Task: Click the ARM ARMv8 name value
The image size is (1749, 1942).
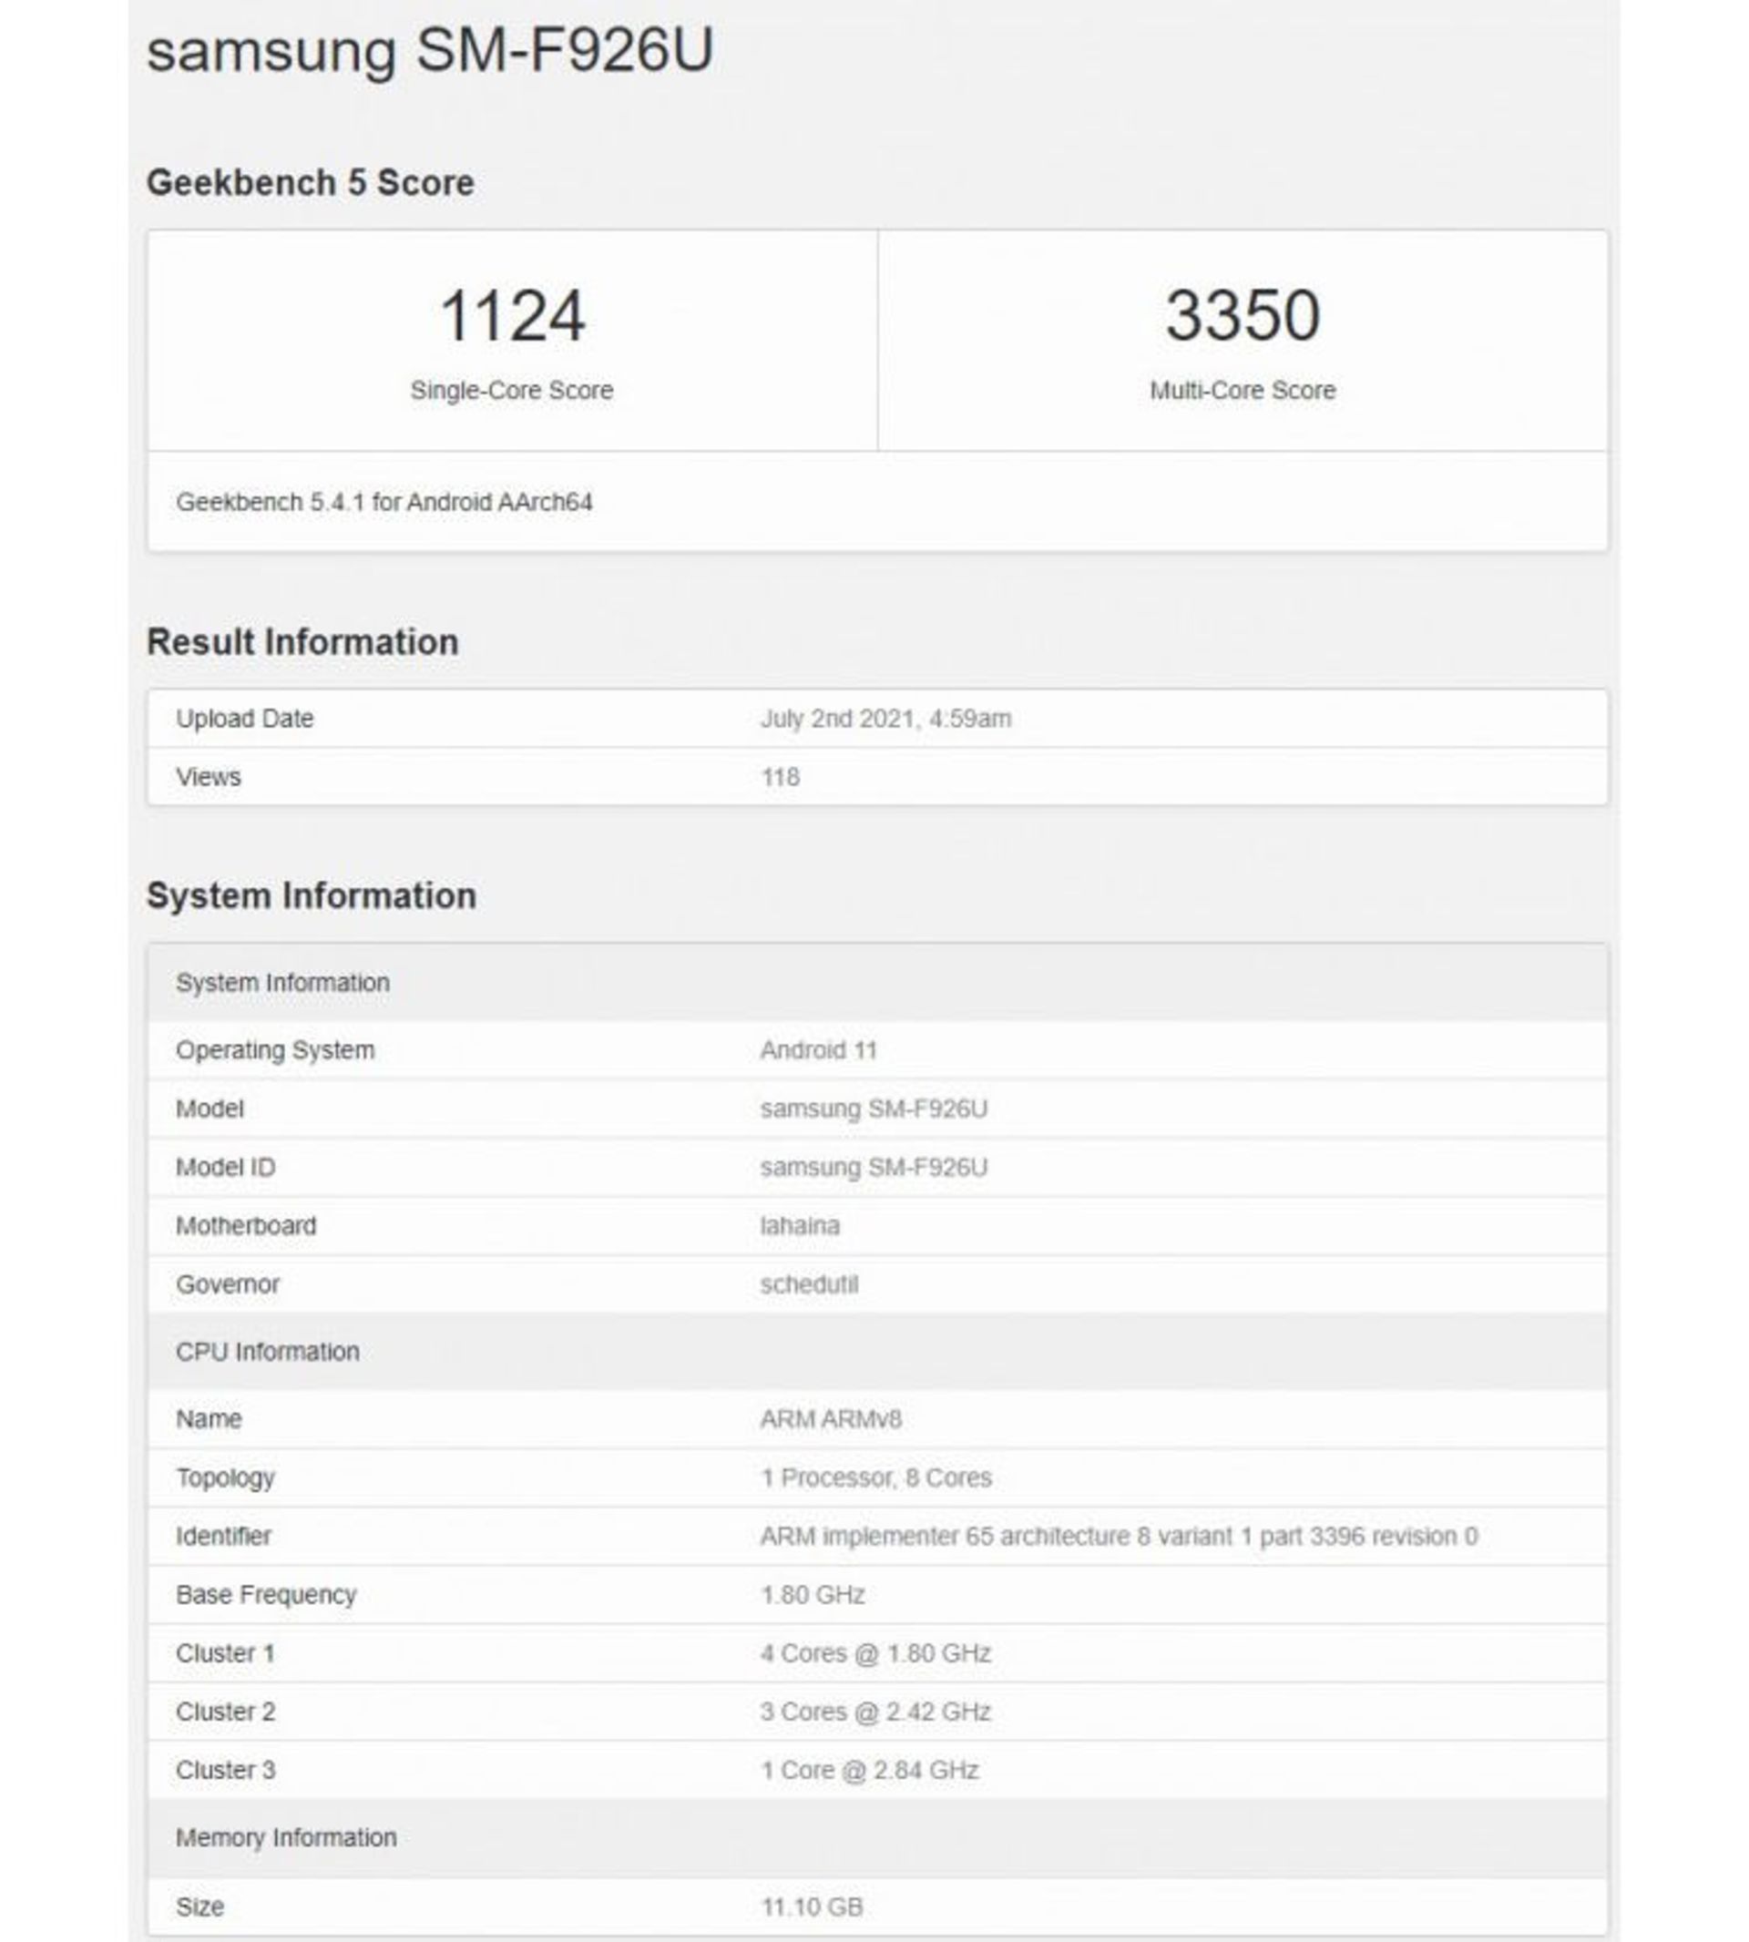Action: click(830, 1419)
